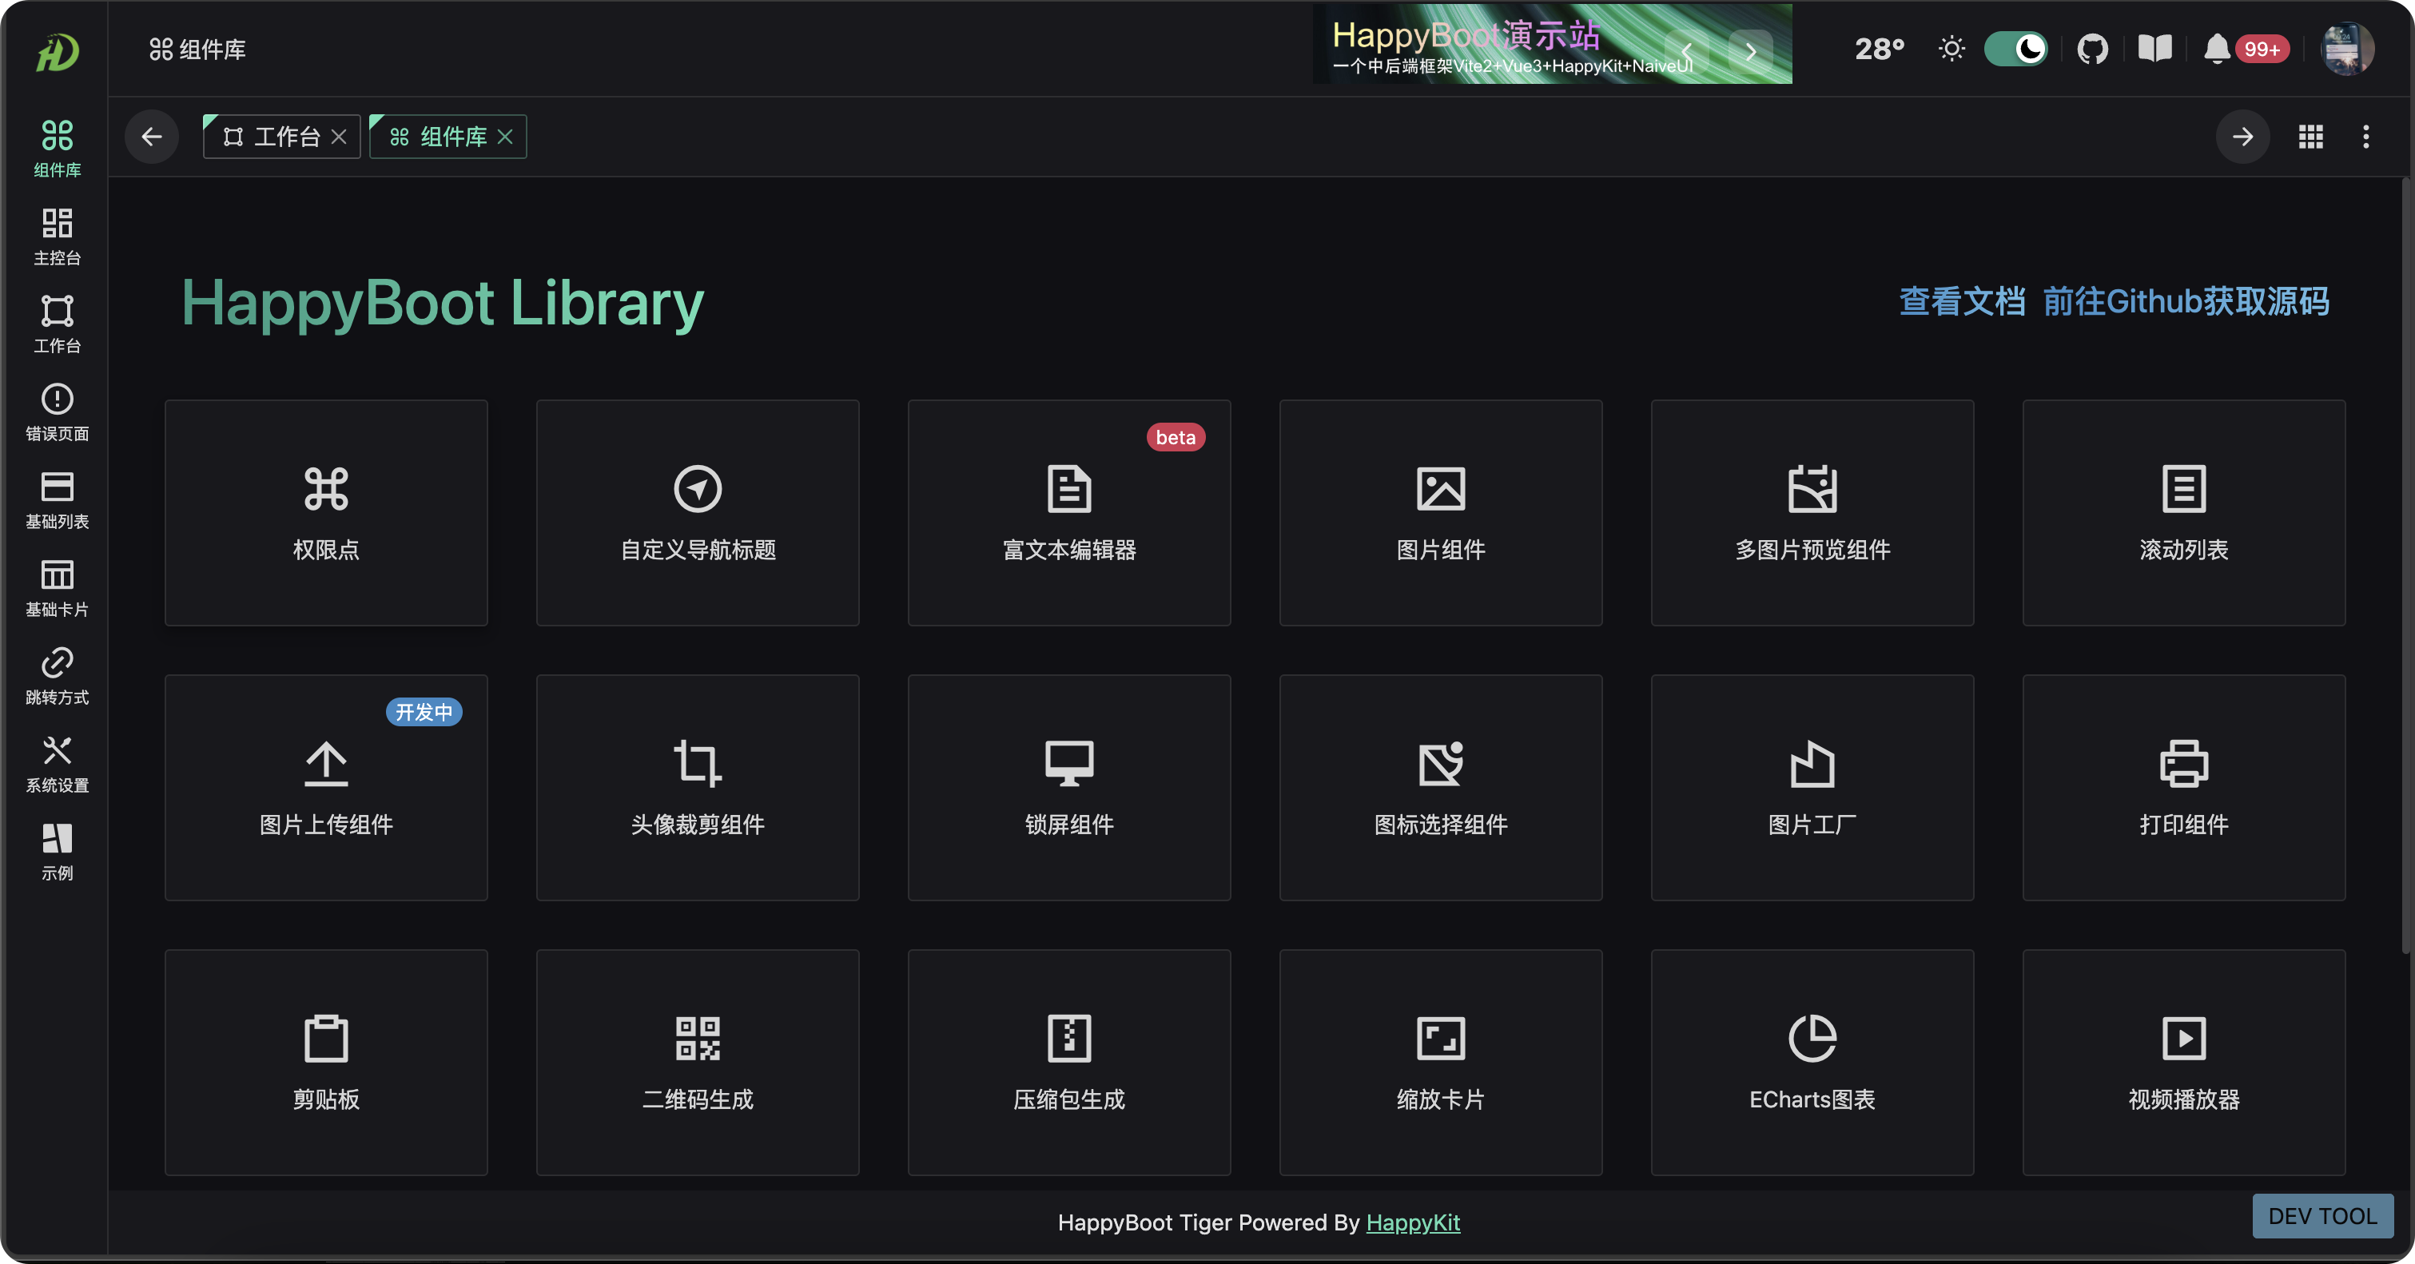Viewport: 2415px width, 1264px height.
Task: Open the three-dot tab options menu
Action: 2365,137
